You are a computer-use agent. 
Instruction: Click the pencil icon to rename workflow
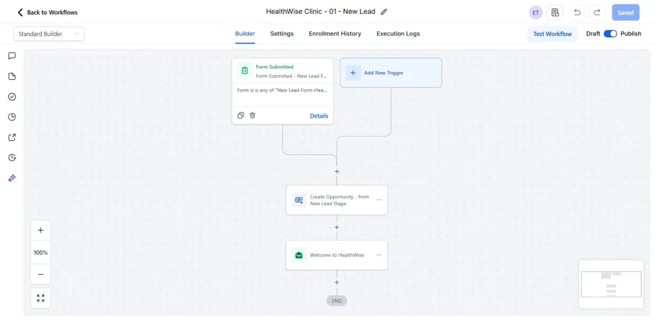[384, 12]
